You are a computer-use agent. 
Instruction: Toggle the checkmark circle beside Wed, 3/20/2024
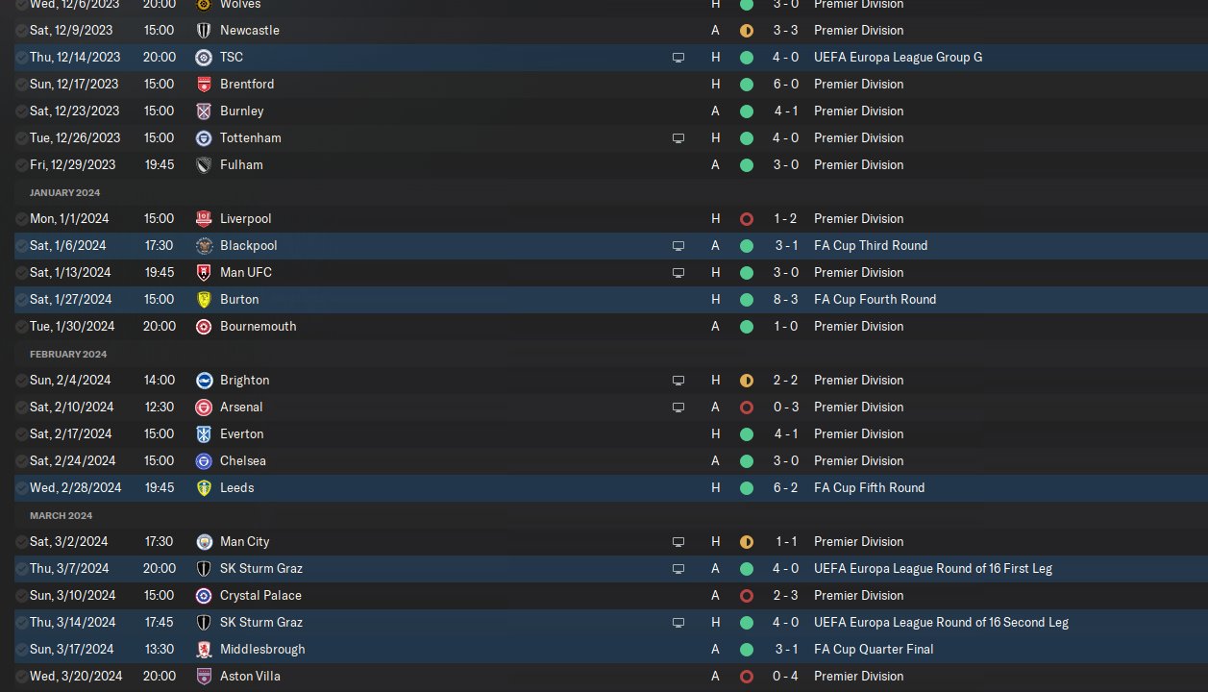point(21,676)
